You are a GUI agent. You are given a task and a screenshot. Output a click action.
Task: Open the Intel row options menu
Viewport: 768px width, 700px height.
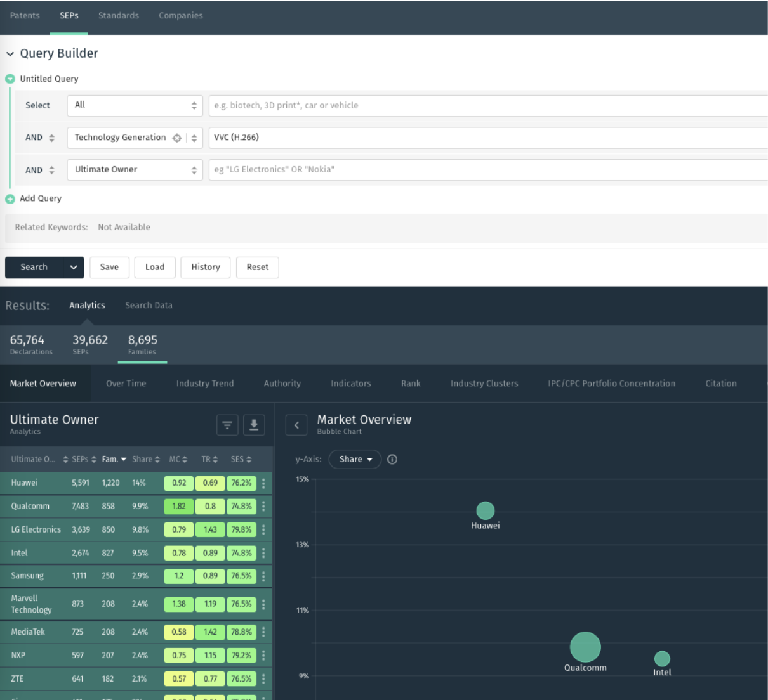263,554
